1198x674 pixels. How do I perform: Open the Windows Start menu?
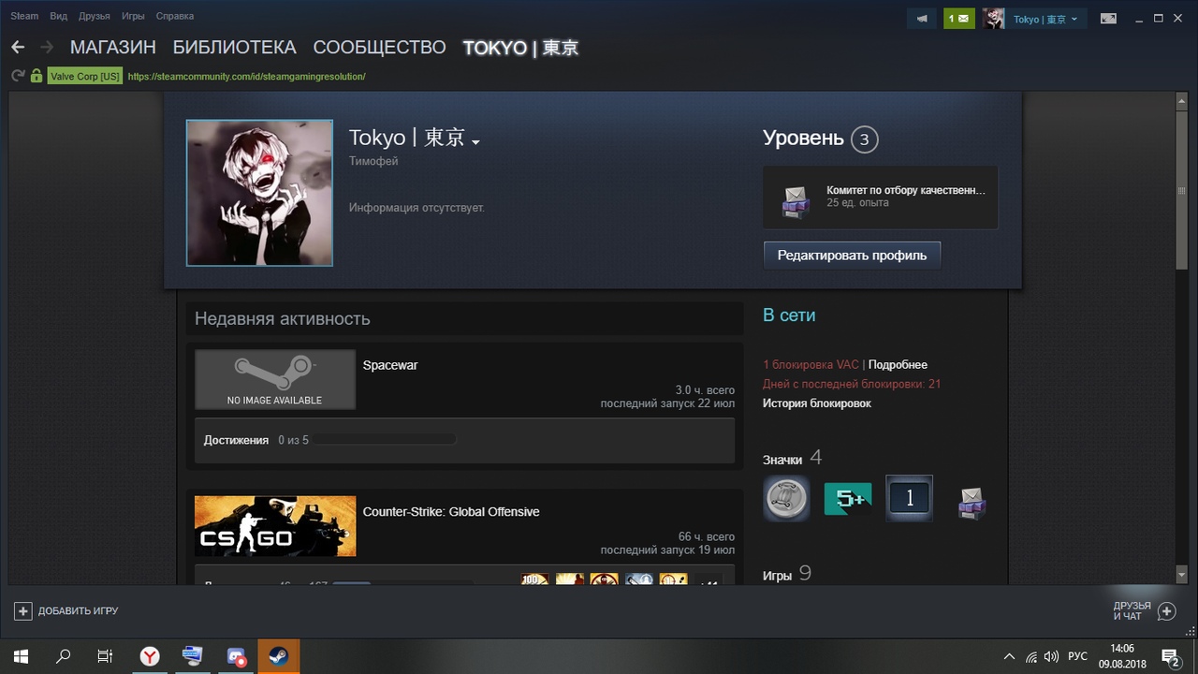click(x=21, y=656)
